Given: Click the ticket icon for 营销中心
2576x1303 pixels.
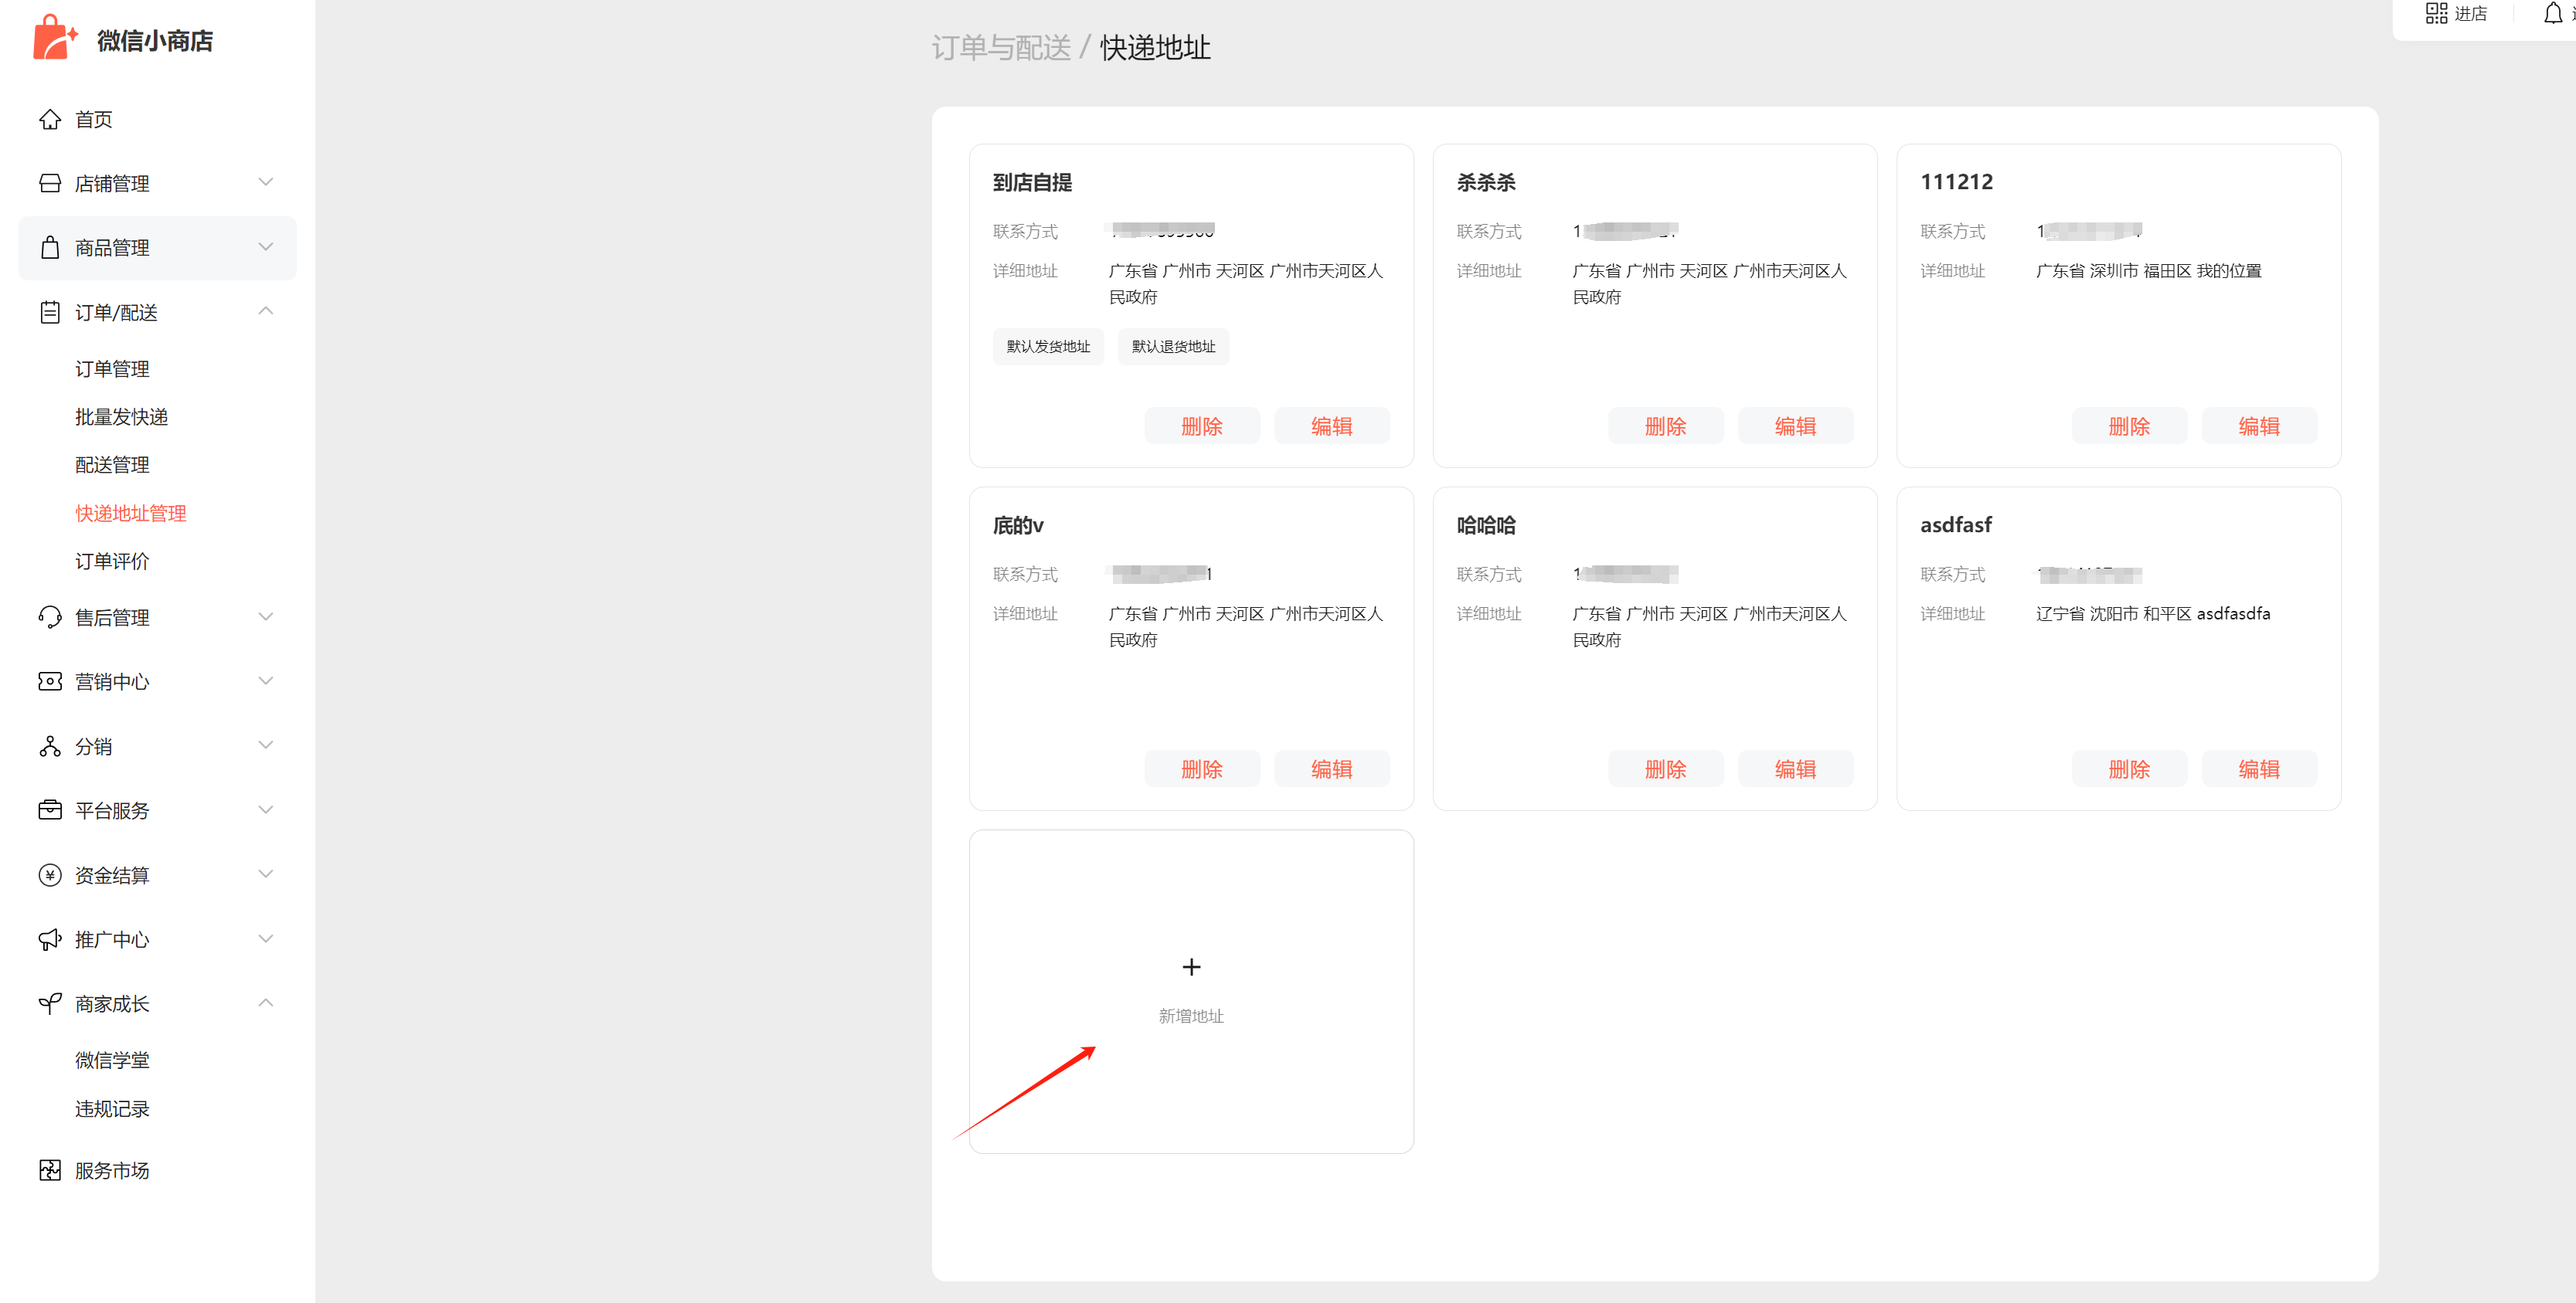Looking at the screenshot, I should [x=50, y=681].
